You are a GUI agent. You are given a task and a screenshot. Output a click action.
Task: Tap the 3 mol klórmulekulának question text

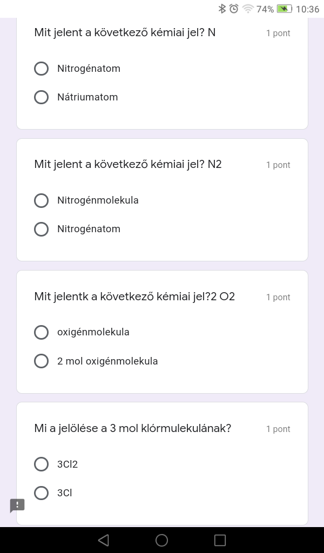tap(133, 428)
